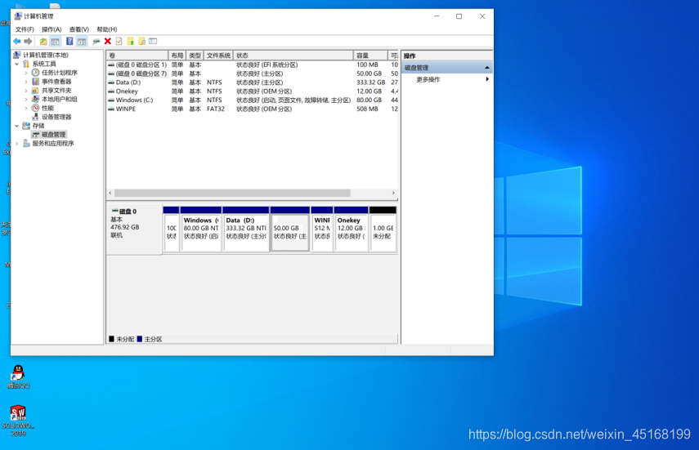The height and width of the screenshot is (450, 699).
Task: Select 性能 in the tree
Action: point(47,108)
